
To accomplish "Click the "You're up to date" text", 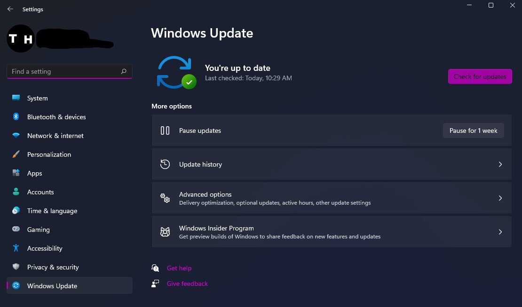I will pos(237,68).
